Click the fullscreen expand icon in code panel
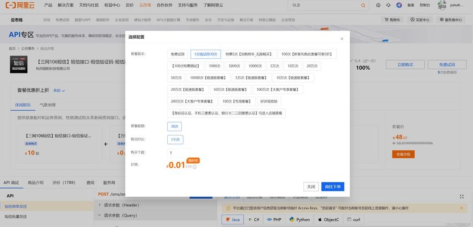Screen dimensions: 473x227 [462, 196]
